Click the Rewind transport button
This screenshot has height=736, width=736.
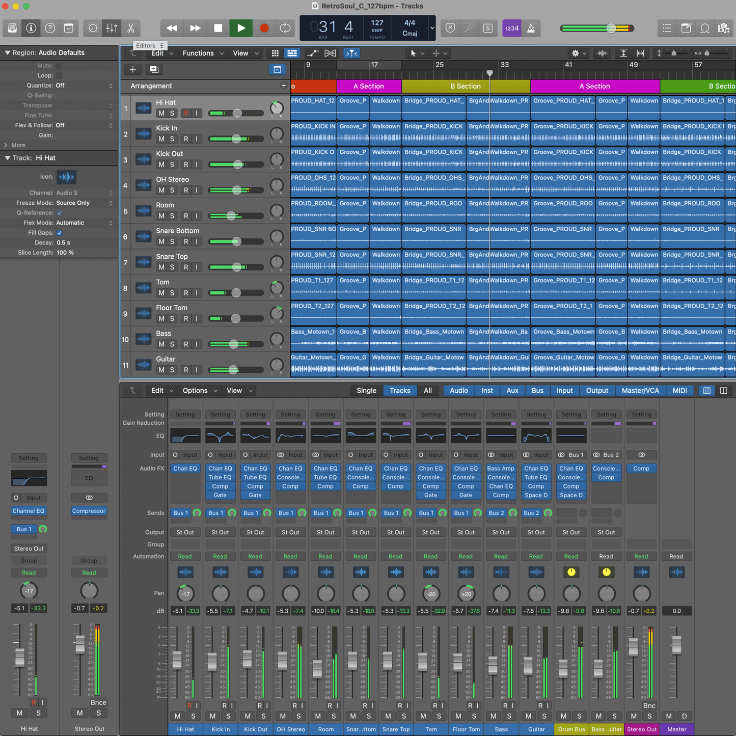coord(172,29)
